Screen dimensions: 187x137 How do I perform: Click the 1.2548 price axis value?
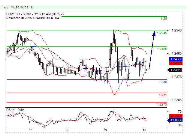(x=176, y=30)
